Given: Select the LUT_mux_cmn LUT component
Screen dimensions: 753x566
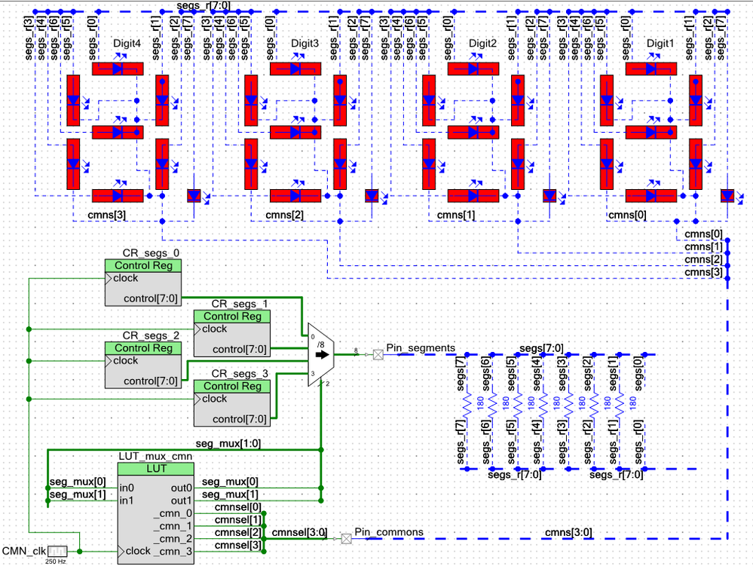Looking at the screenshot, I should [x=156, y=513].
